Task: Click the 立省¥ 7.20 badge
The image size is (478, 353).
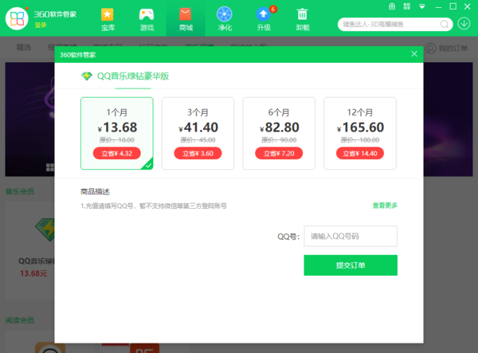Action: 279,153
